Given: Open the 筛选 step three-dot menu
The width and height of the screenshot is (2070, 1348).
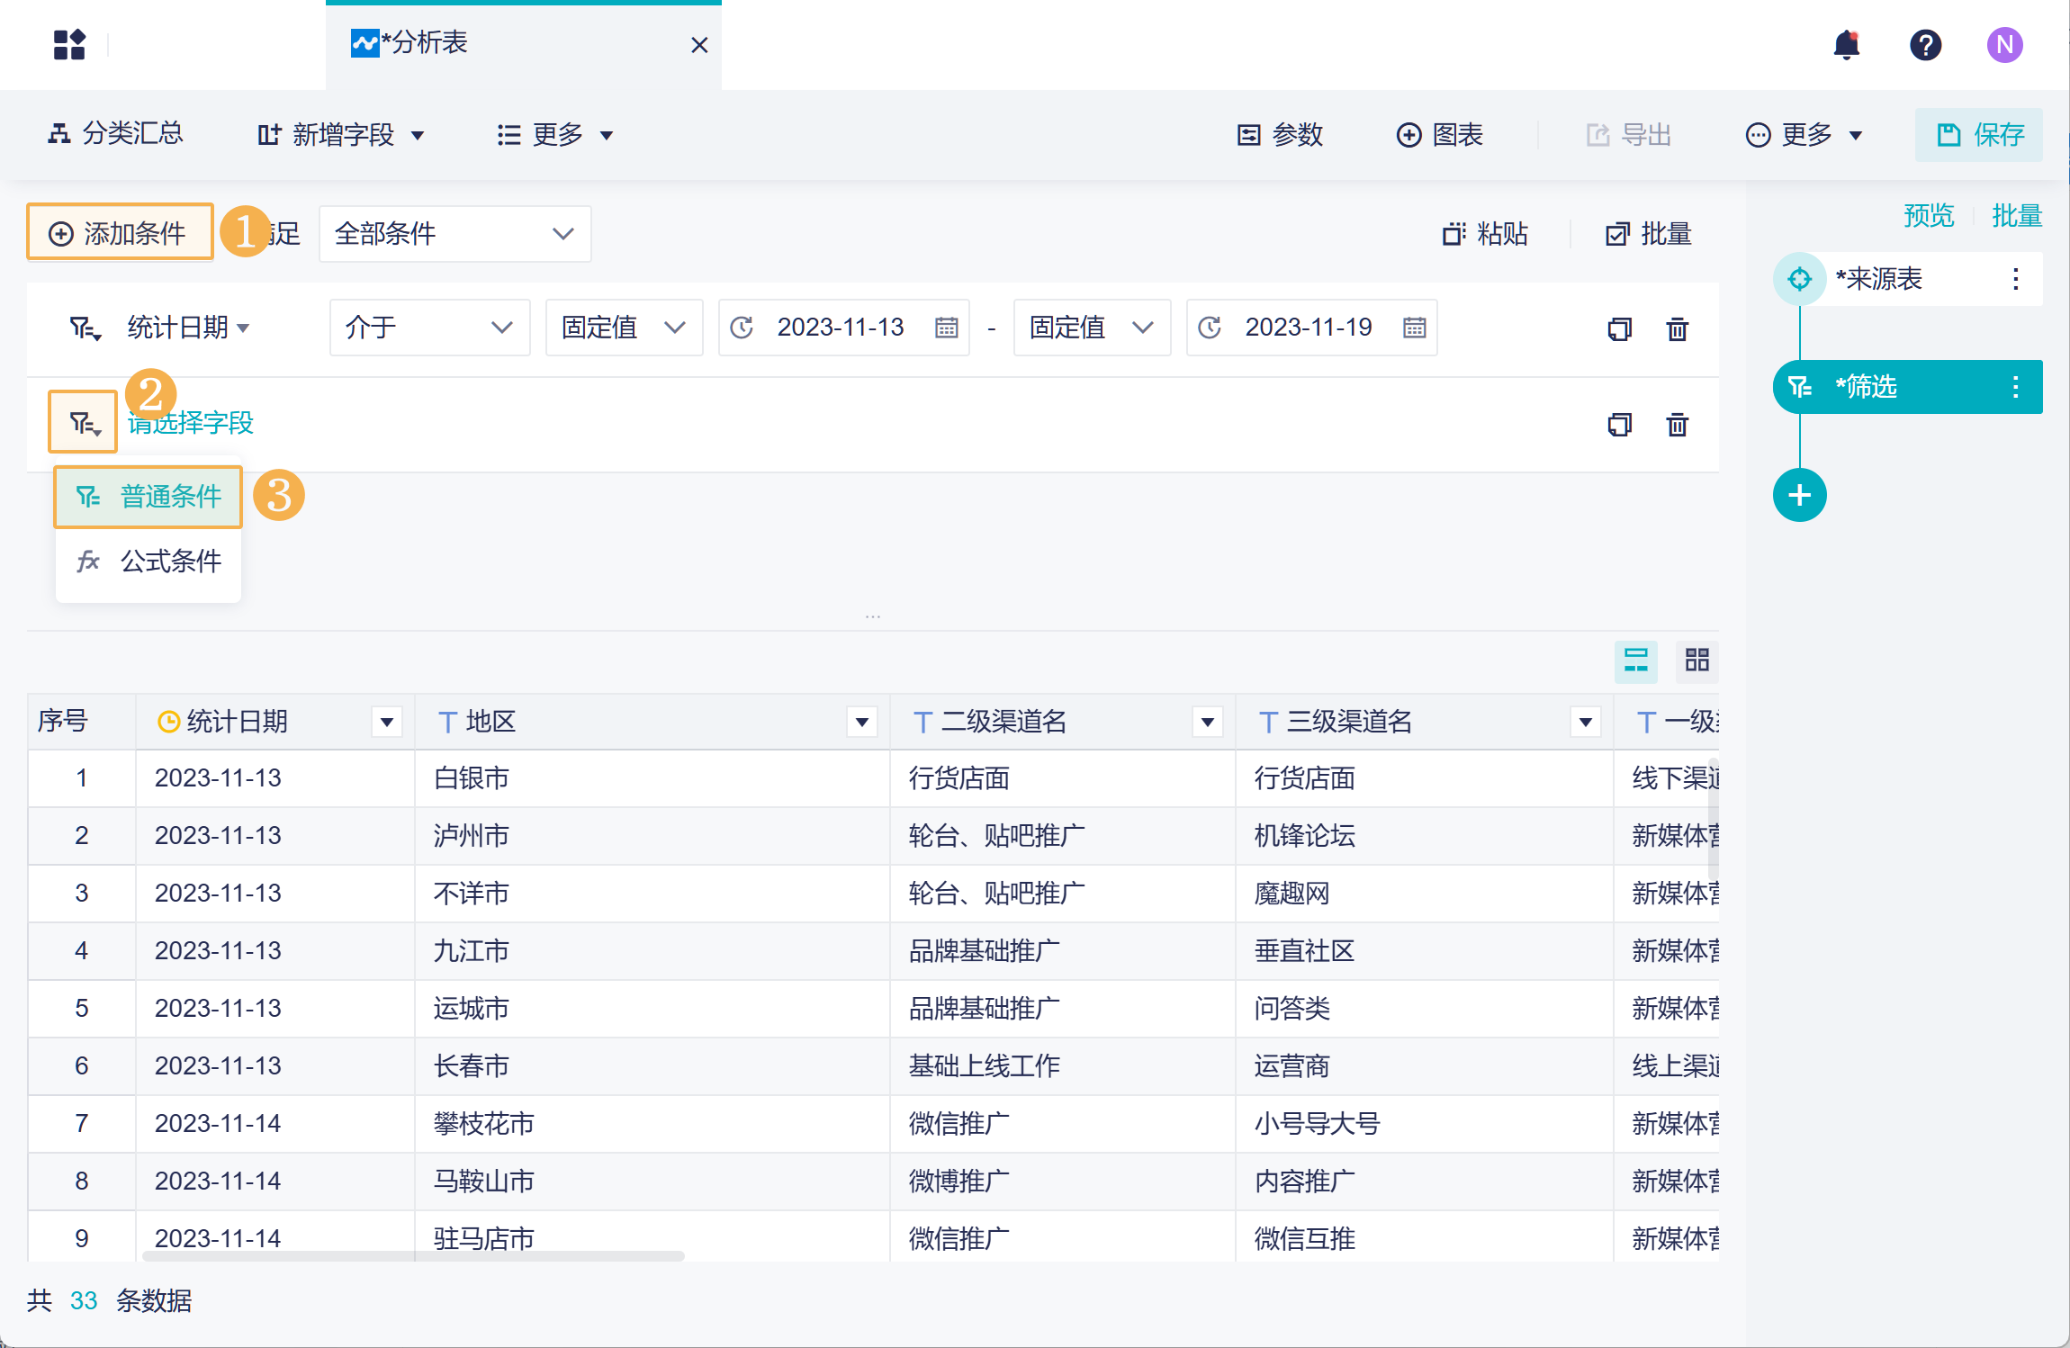Looking at the screenshot, I should tap(2015, 387).
